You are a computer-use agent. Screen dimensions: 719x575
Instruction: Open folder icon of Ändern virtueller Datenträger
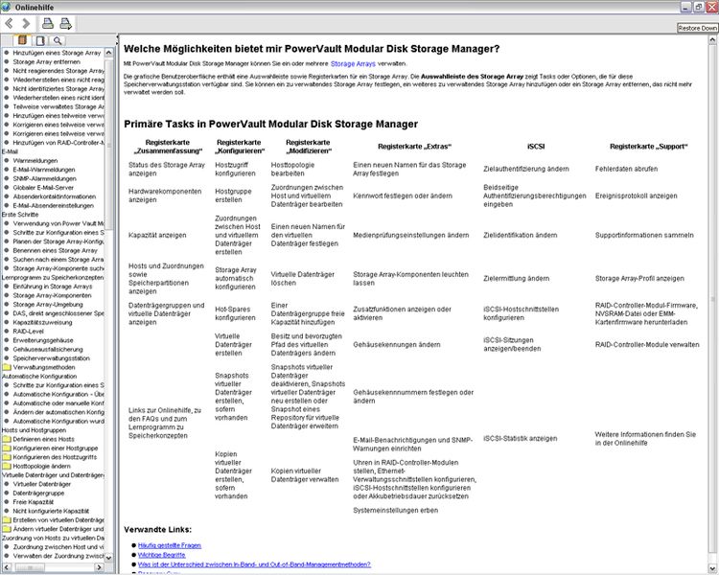[x=7, y=529]
